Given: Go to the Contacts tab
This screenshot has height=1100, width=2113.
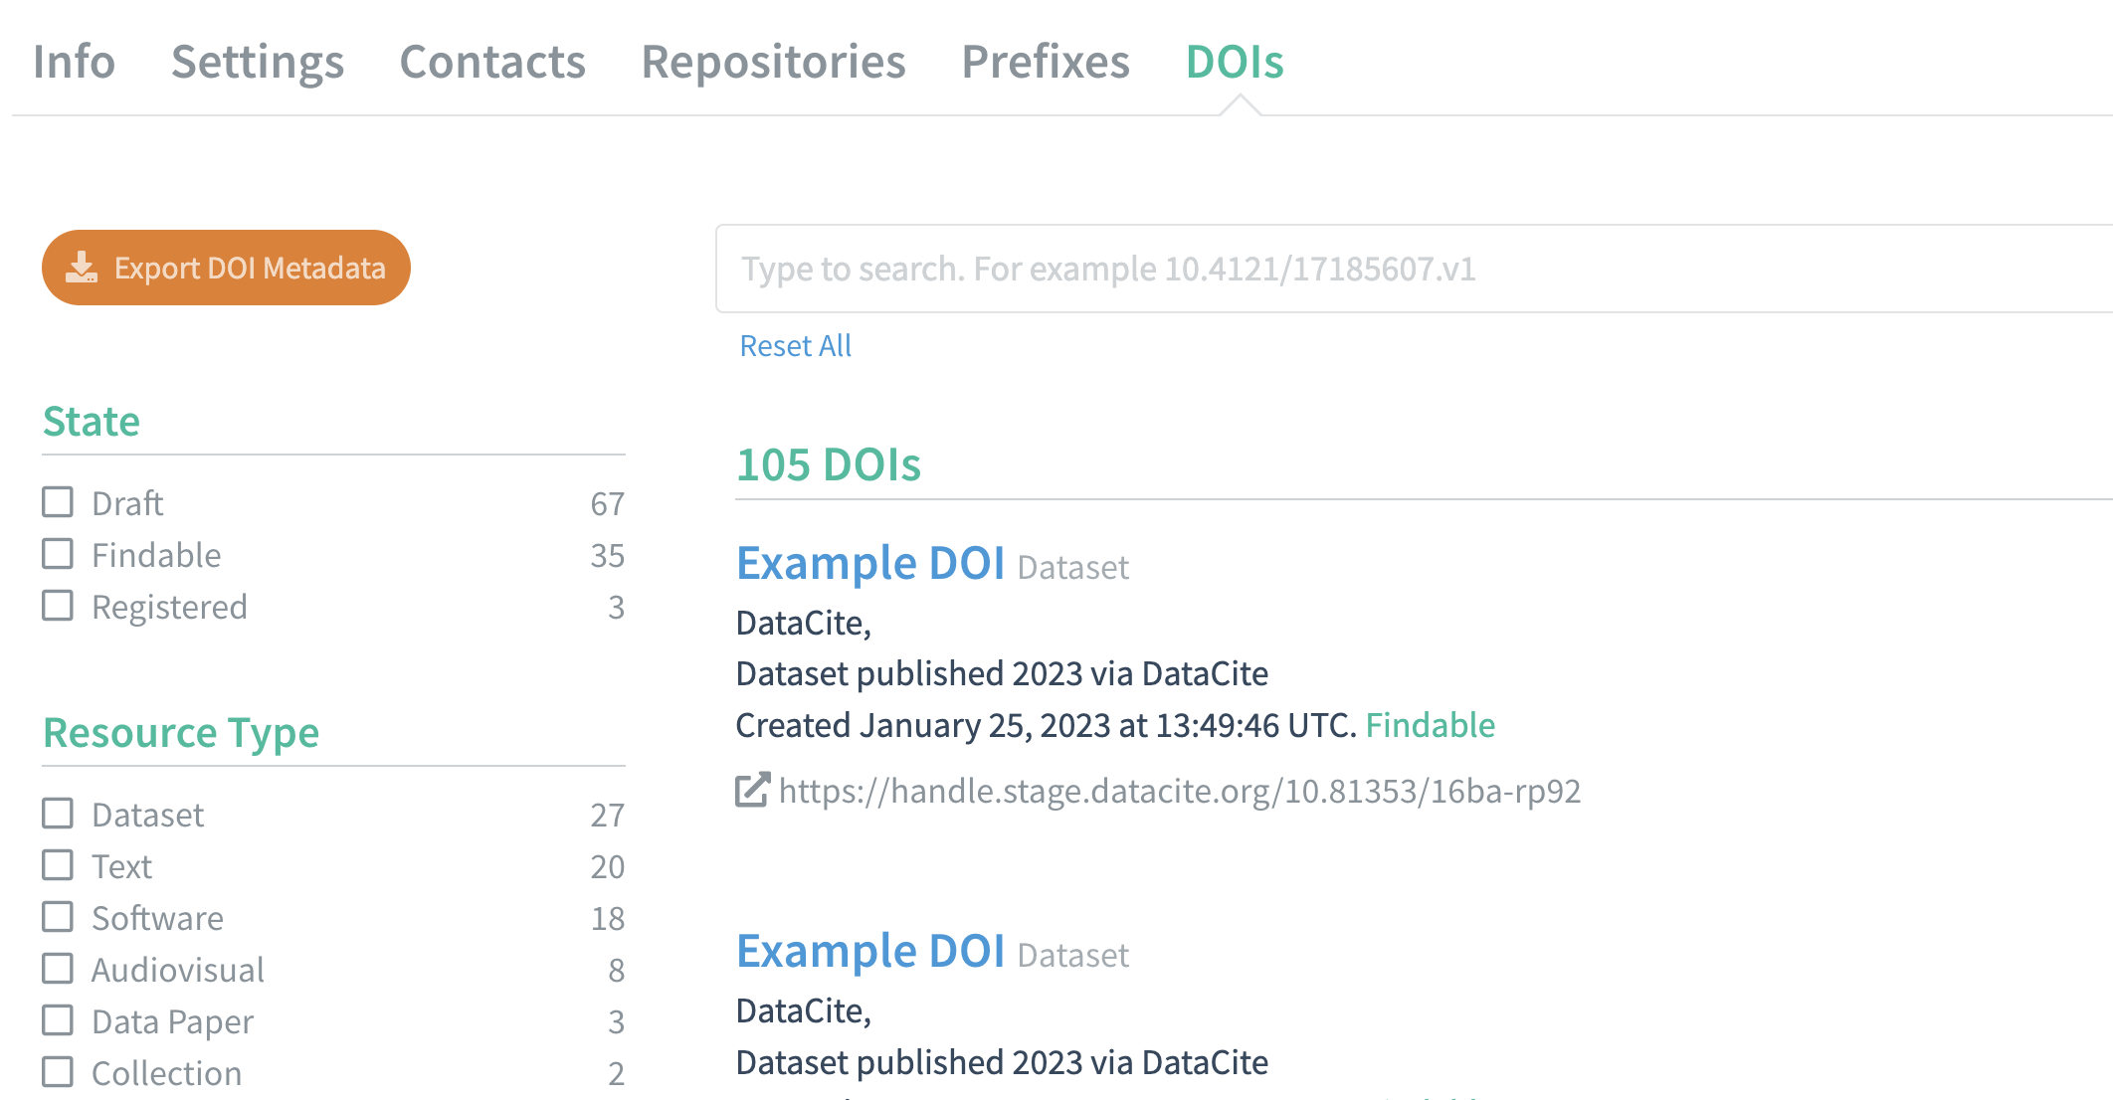Looking at the screenshot, I should tap(492, 62).
